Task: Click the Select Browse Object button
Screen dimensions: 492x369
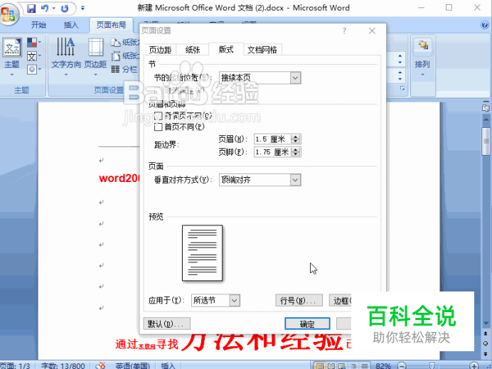Action: click(486, 343)
